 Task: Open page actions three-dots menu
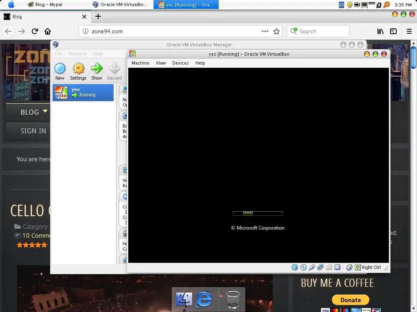pyautogui.click(x=265, y=31)
